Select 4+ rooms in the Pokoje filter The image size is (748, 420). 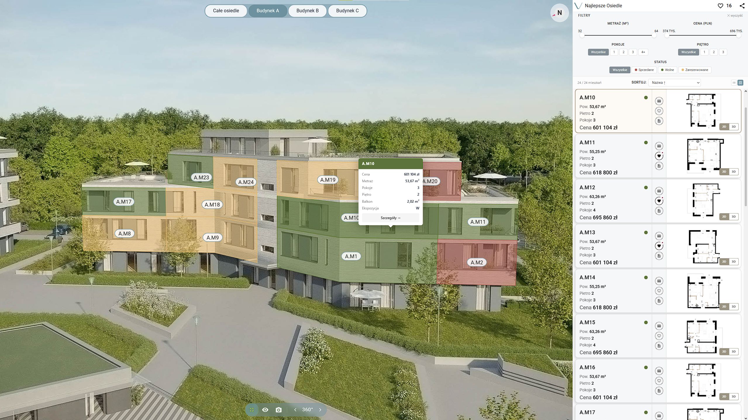pos(643,52)
